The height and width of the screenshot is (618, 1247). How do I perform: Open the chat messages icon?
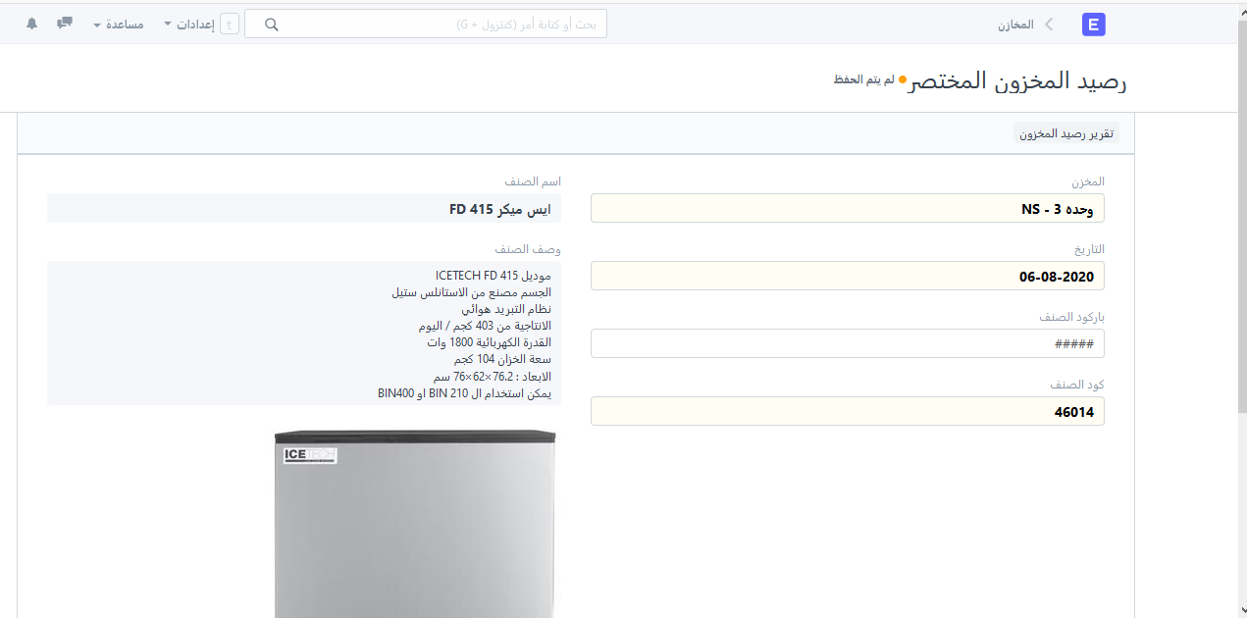pyautogui.click(x=65, y=24)
